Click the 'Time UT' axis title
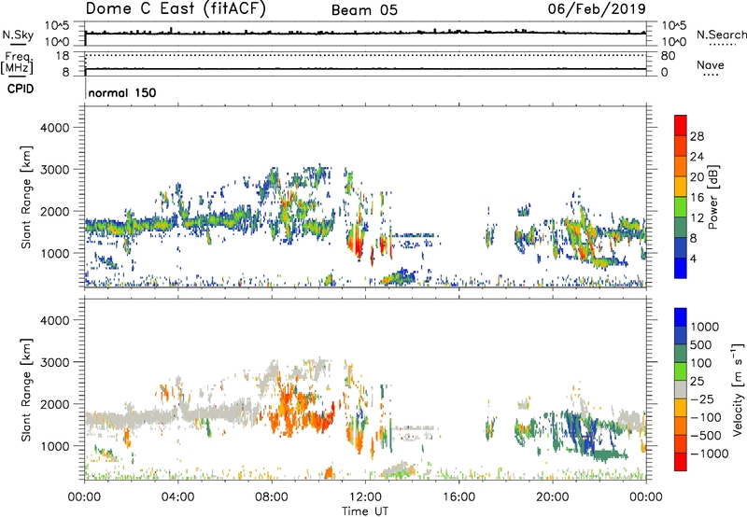 click(x=365, y=511)
